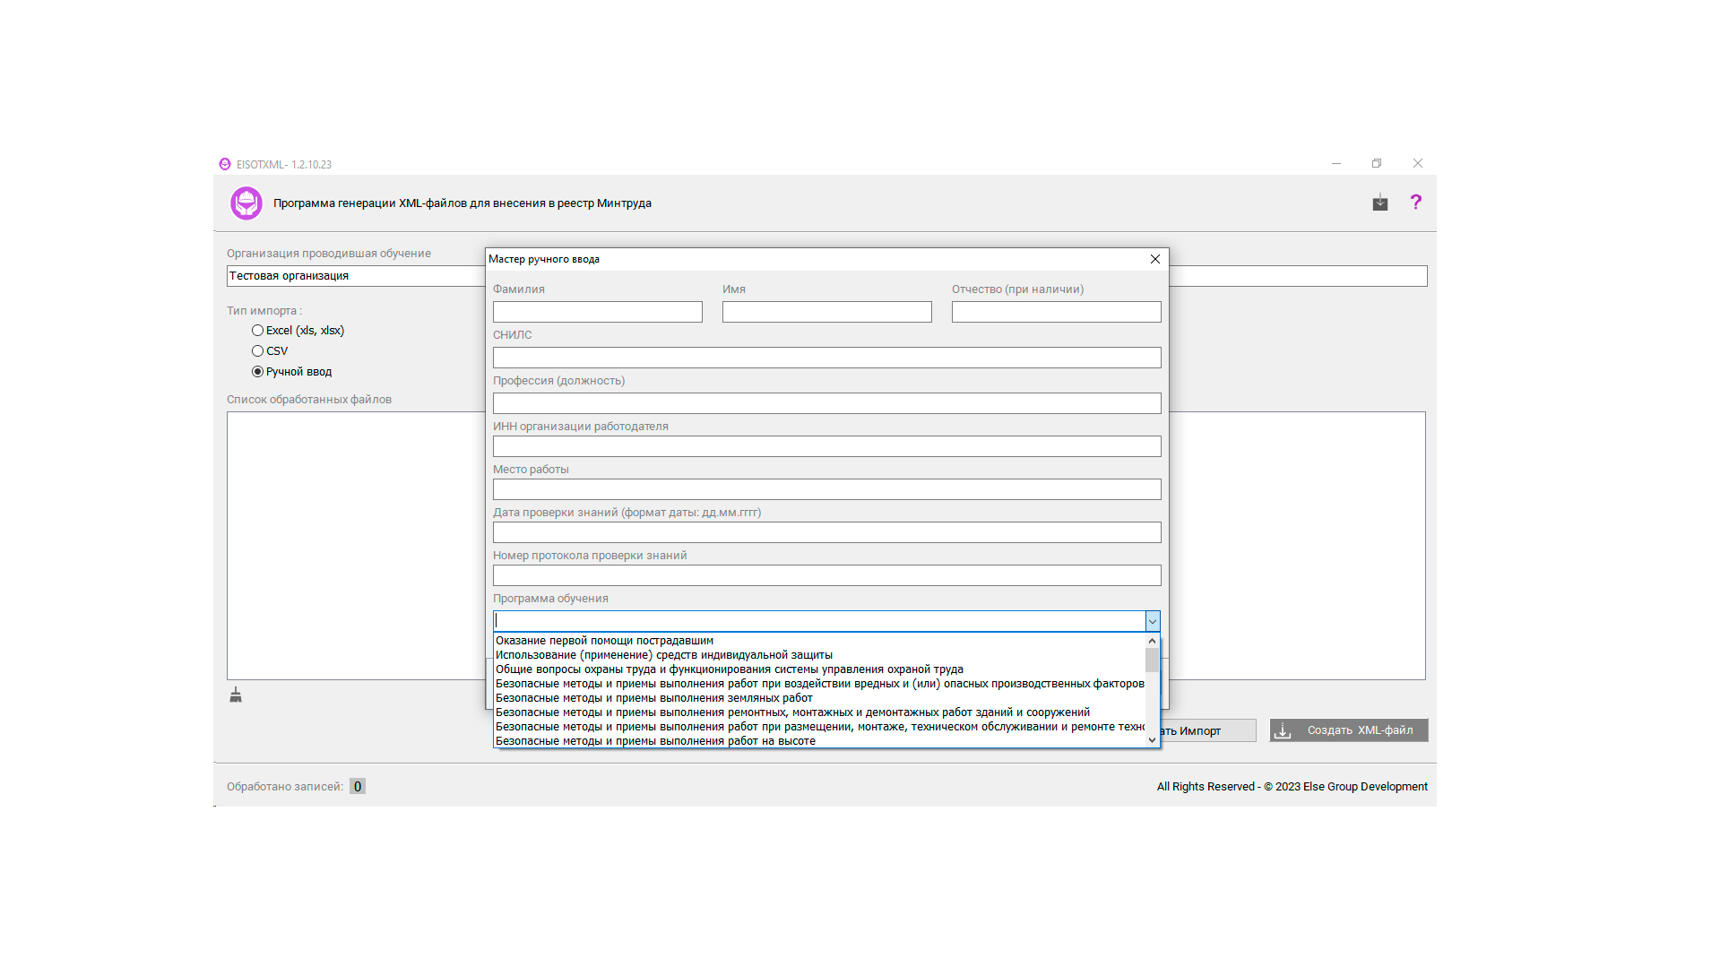Click the dropdown list scroll-up arrow
Image resolution: width=1720 pixels, height=967 pixels.
[x=1153, y=641]
